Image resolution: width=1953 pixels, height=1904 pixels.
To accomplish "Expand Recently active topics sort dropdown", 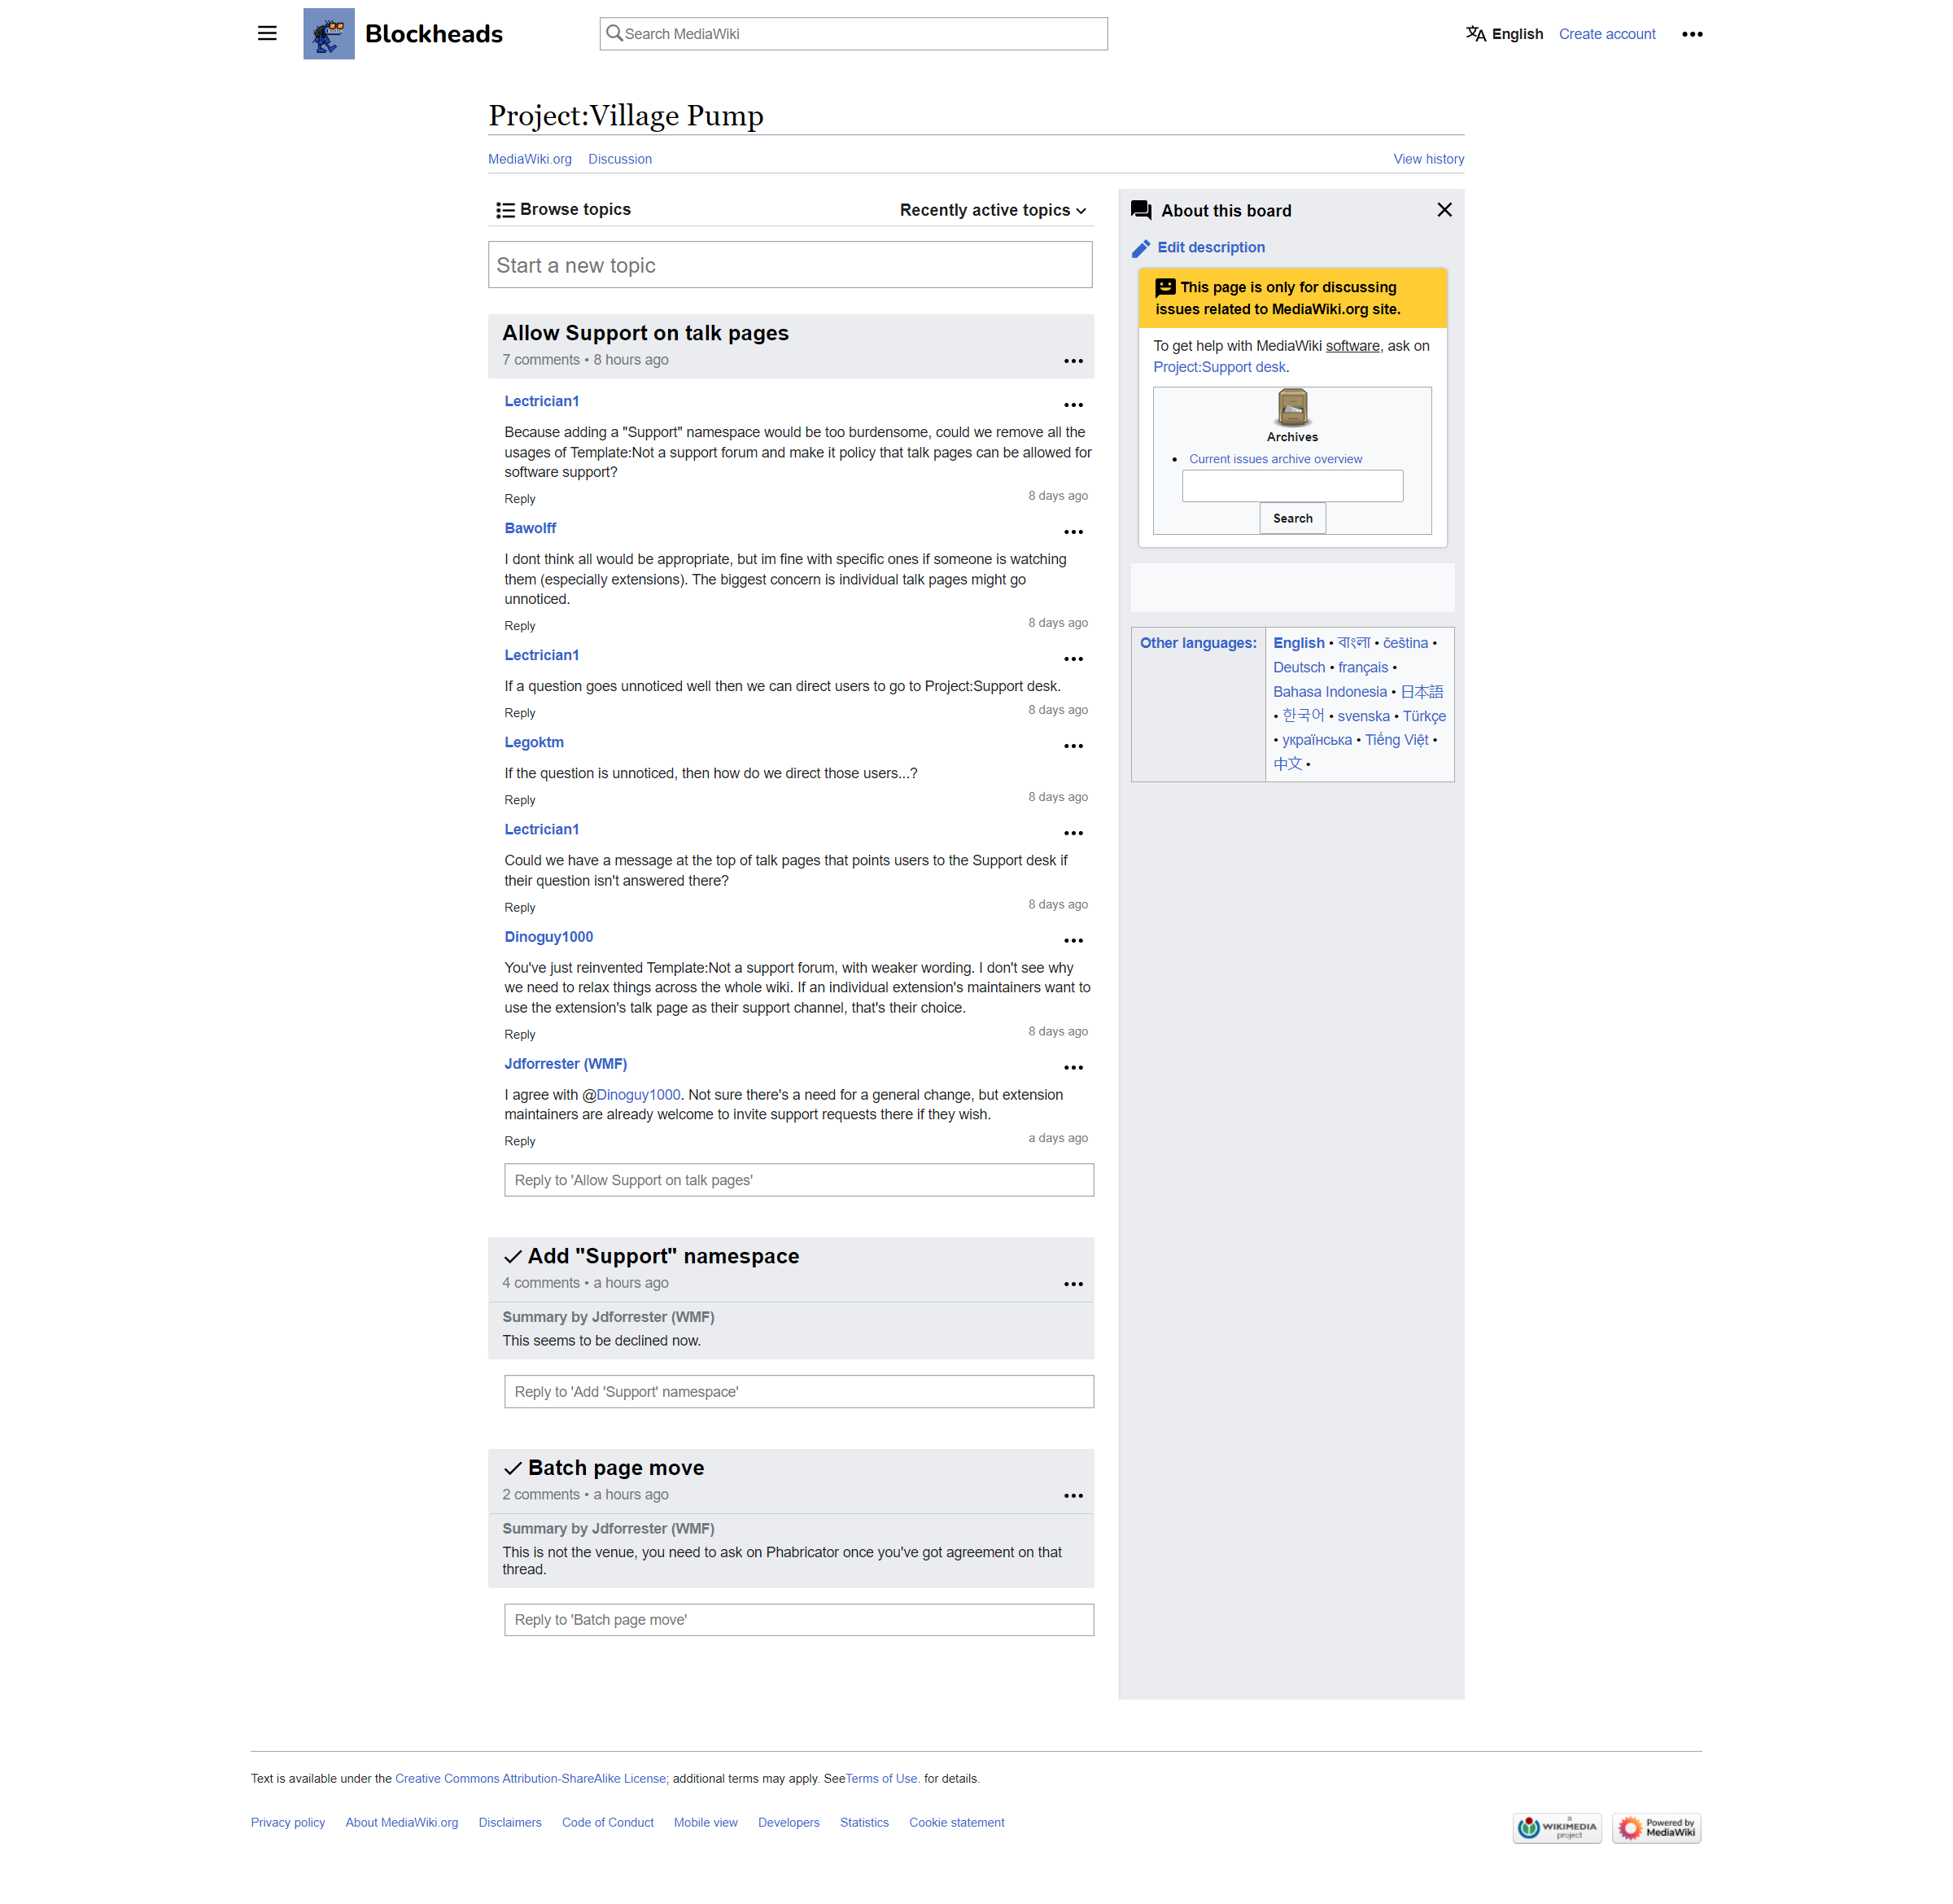I will pyautogui.click(x=991, y=210).
